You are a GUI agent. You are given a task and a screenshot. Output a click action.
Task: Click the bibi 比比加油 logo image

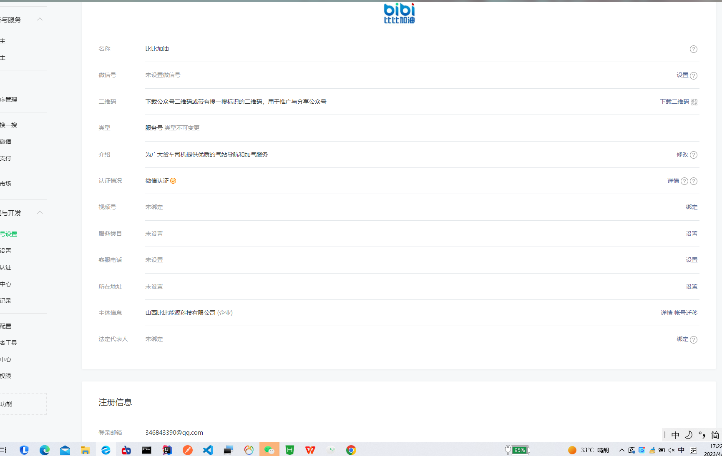tap(399, 13)
